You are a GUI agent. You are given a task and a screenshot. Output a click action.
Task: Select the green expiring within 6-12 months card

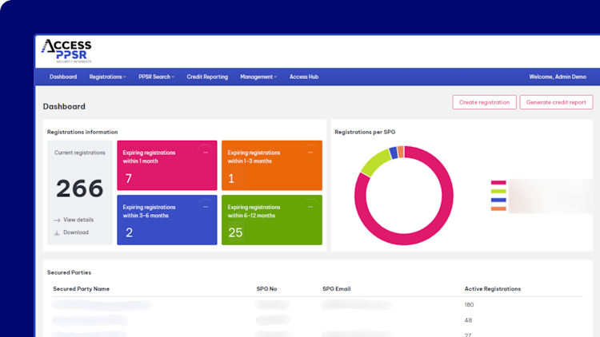[272, 220]
